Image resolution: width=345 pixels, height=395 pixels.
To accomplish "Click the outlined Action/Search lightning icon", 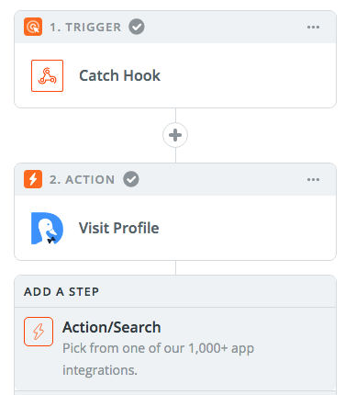I will (39, 332).
